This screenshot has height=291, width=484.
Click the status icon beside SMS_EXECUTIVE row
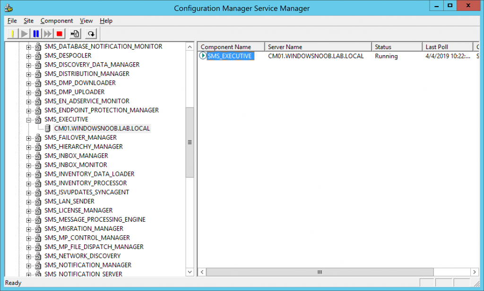pos(202,56)
